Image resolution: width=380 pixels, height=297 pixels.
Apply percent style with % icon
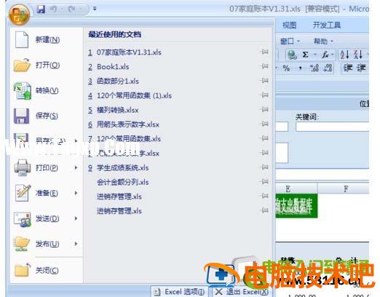(x=286, y=68)
